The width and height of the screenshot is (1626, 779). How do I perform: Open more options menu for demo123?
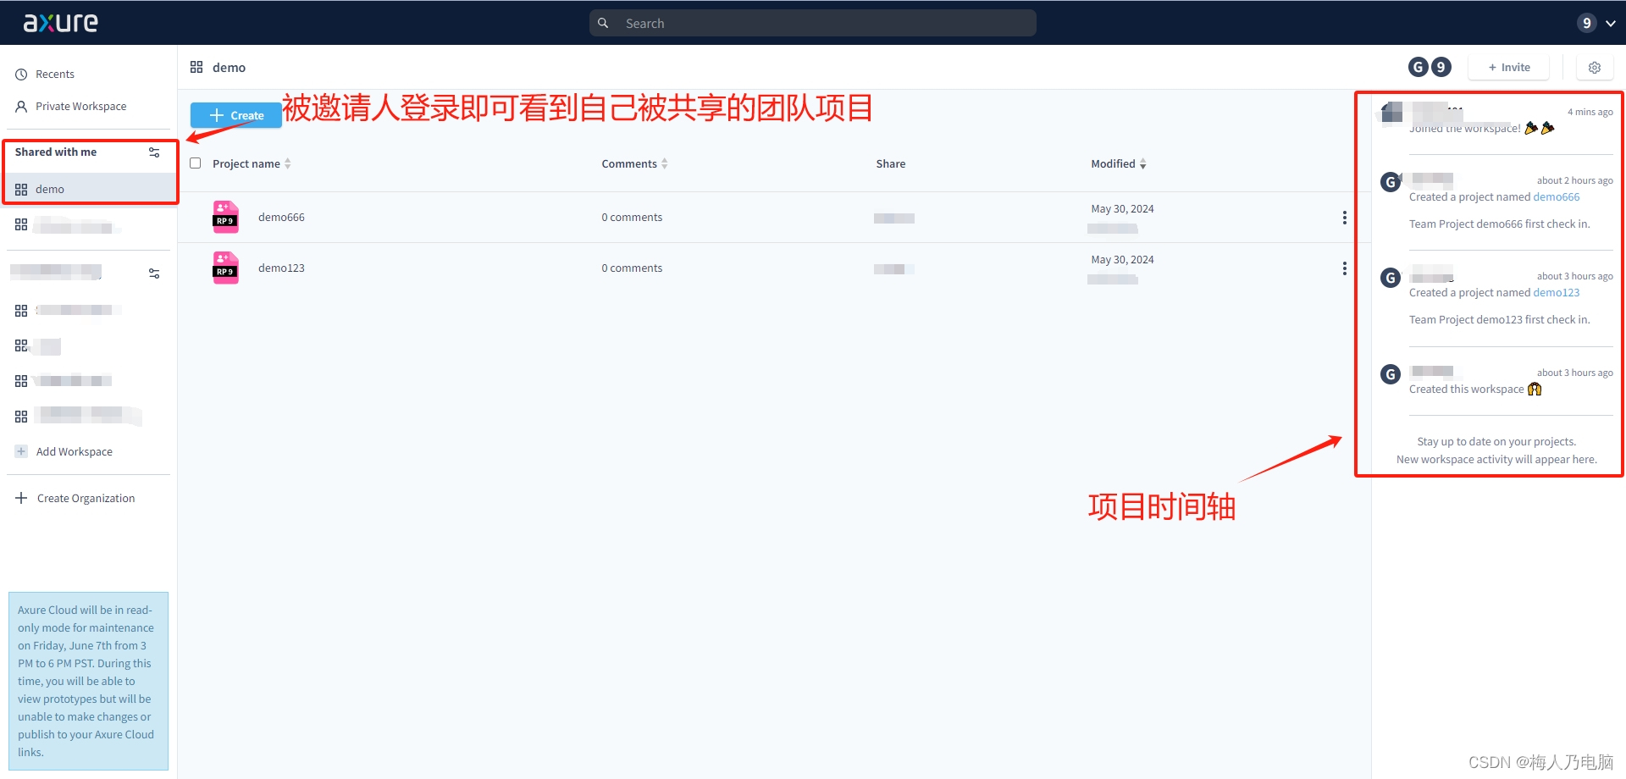coord(1344,268)
